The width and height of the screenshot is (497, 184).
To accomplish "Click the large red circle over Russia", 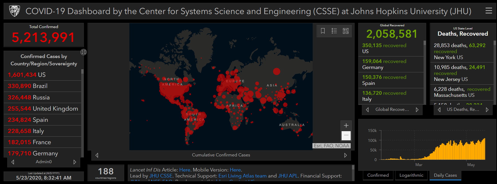I will tap(276, 71).
